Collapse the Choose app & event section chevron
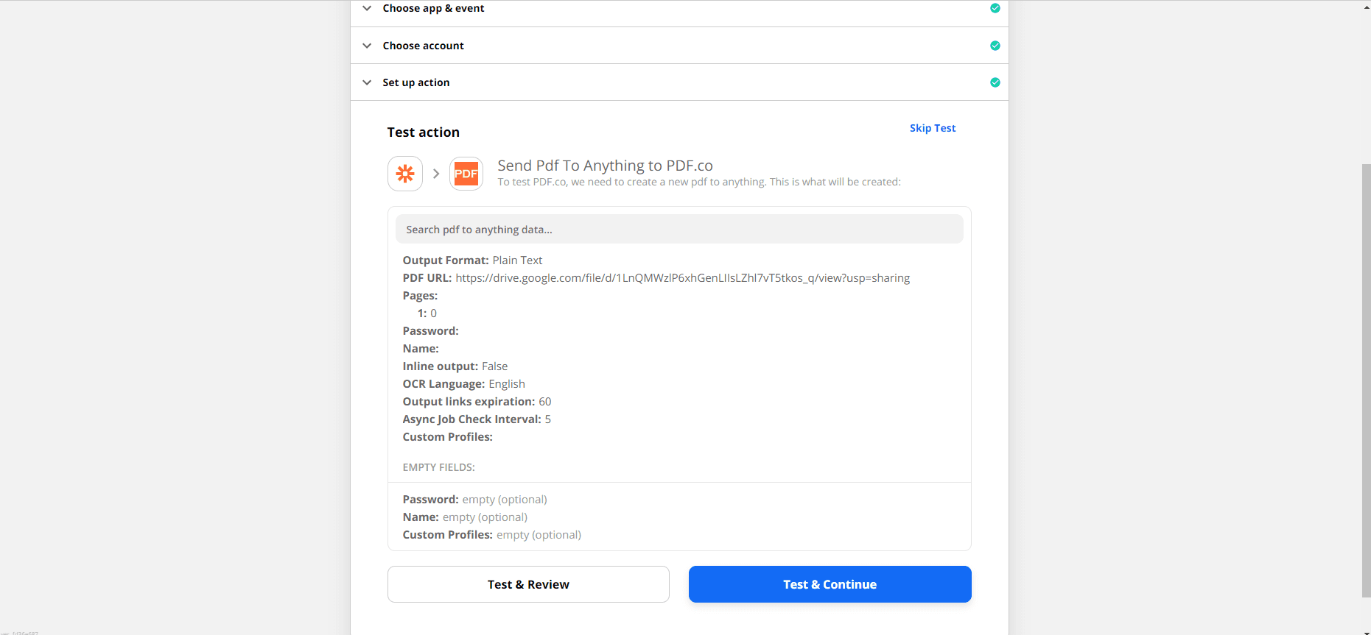1371x635 pixels. 367,8
